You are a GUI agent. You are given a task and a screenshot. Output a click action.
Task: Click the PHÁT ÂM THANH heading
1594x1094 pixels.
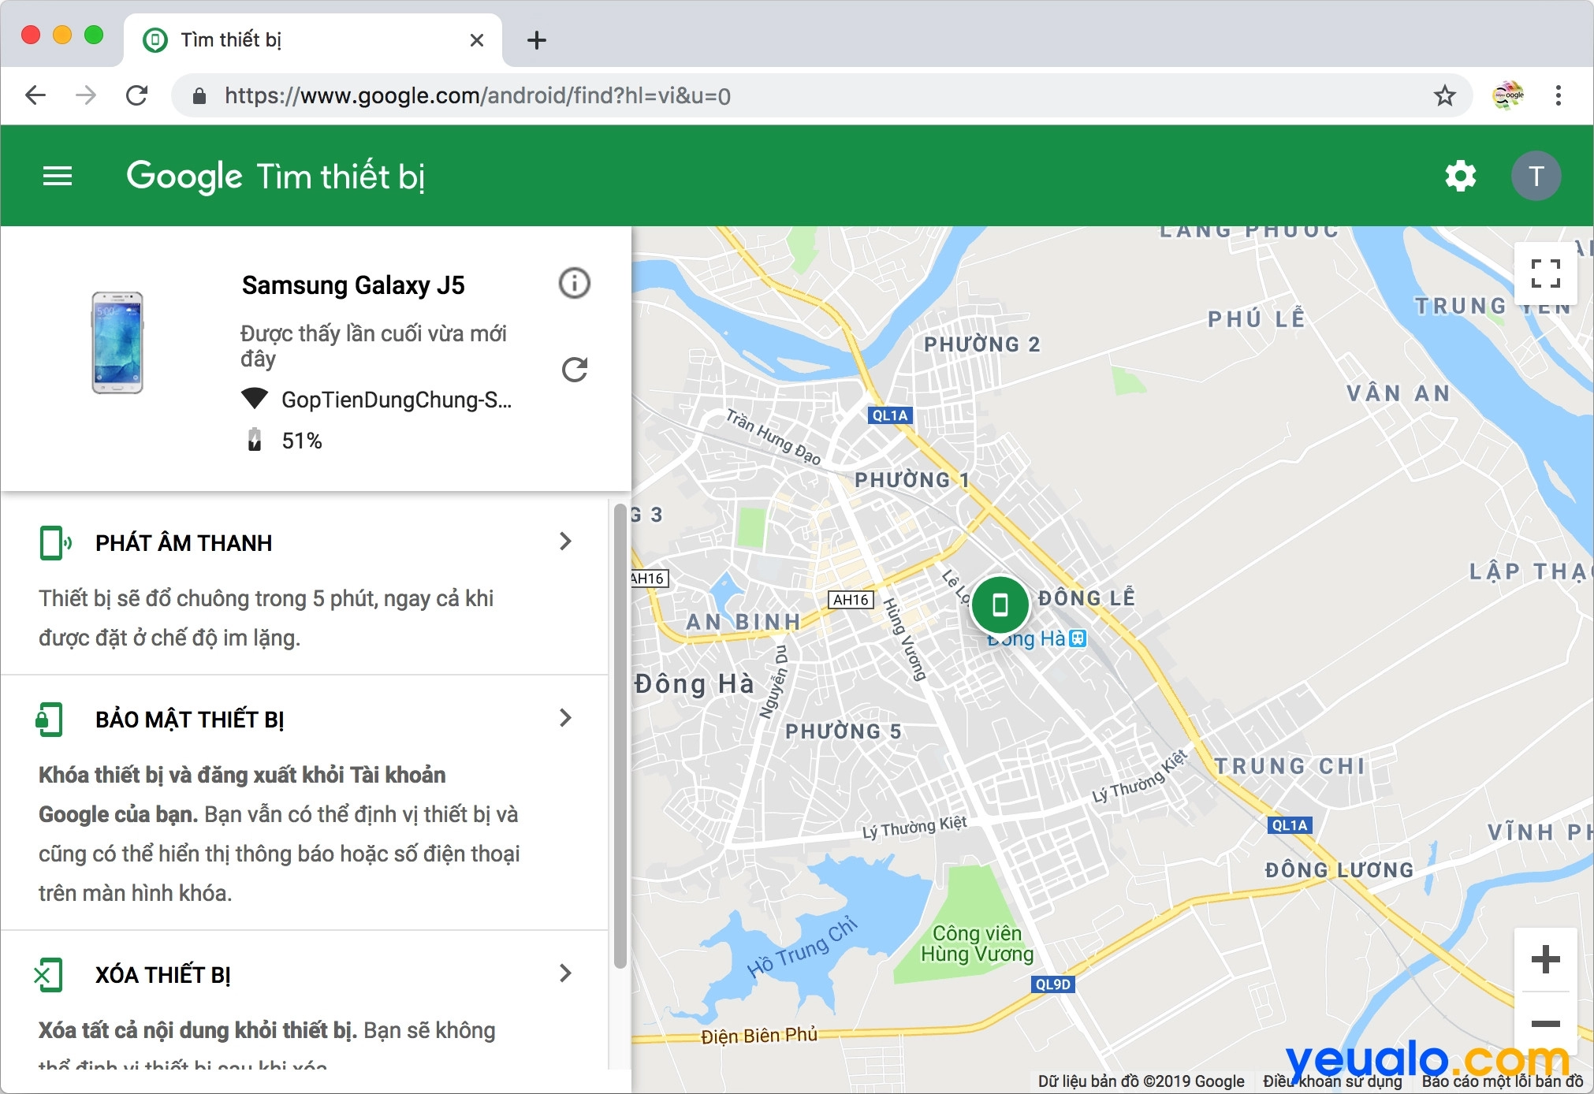pos(184,543)
